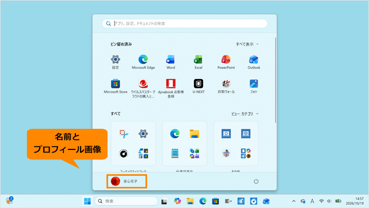Launch the pinned Microsoft Edge app

pyautogui.click(x=143, y=62)
